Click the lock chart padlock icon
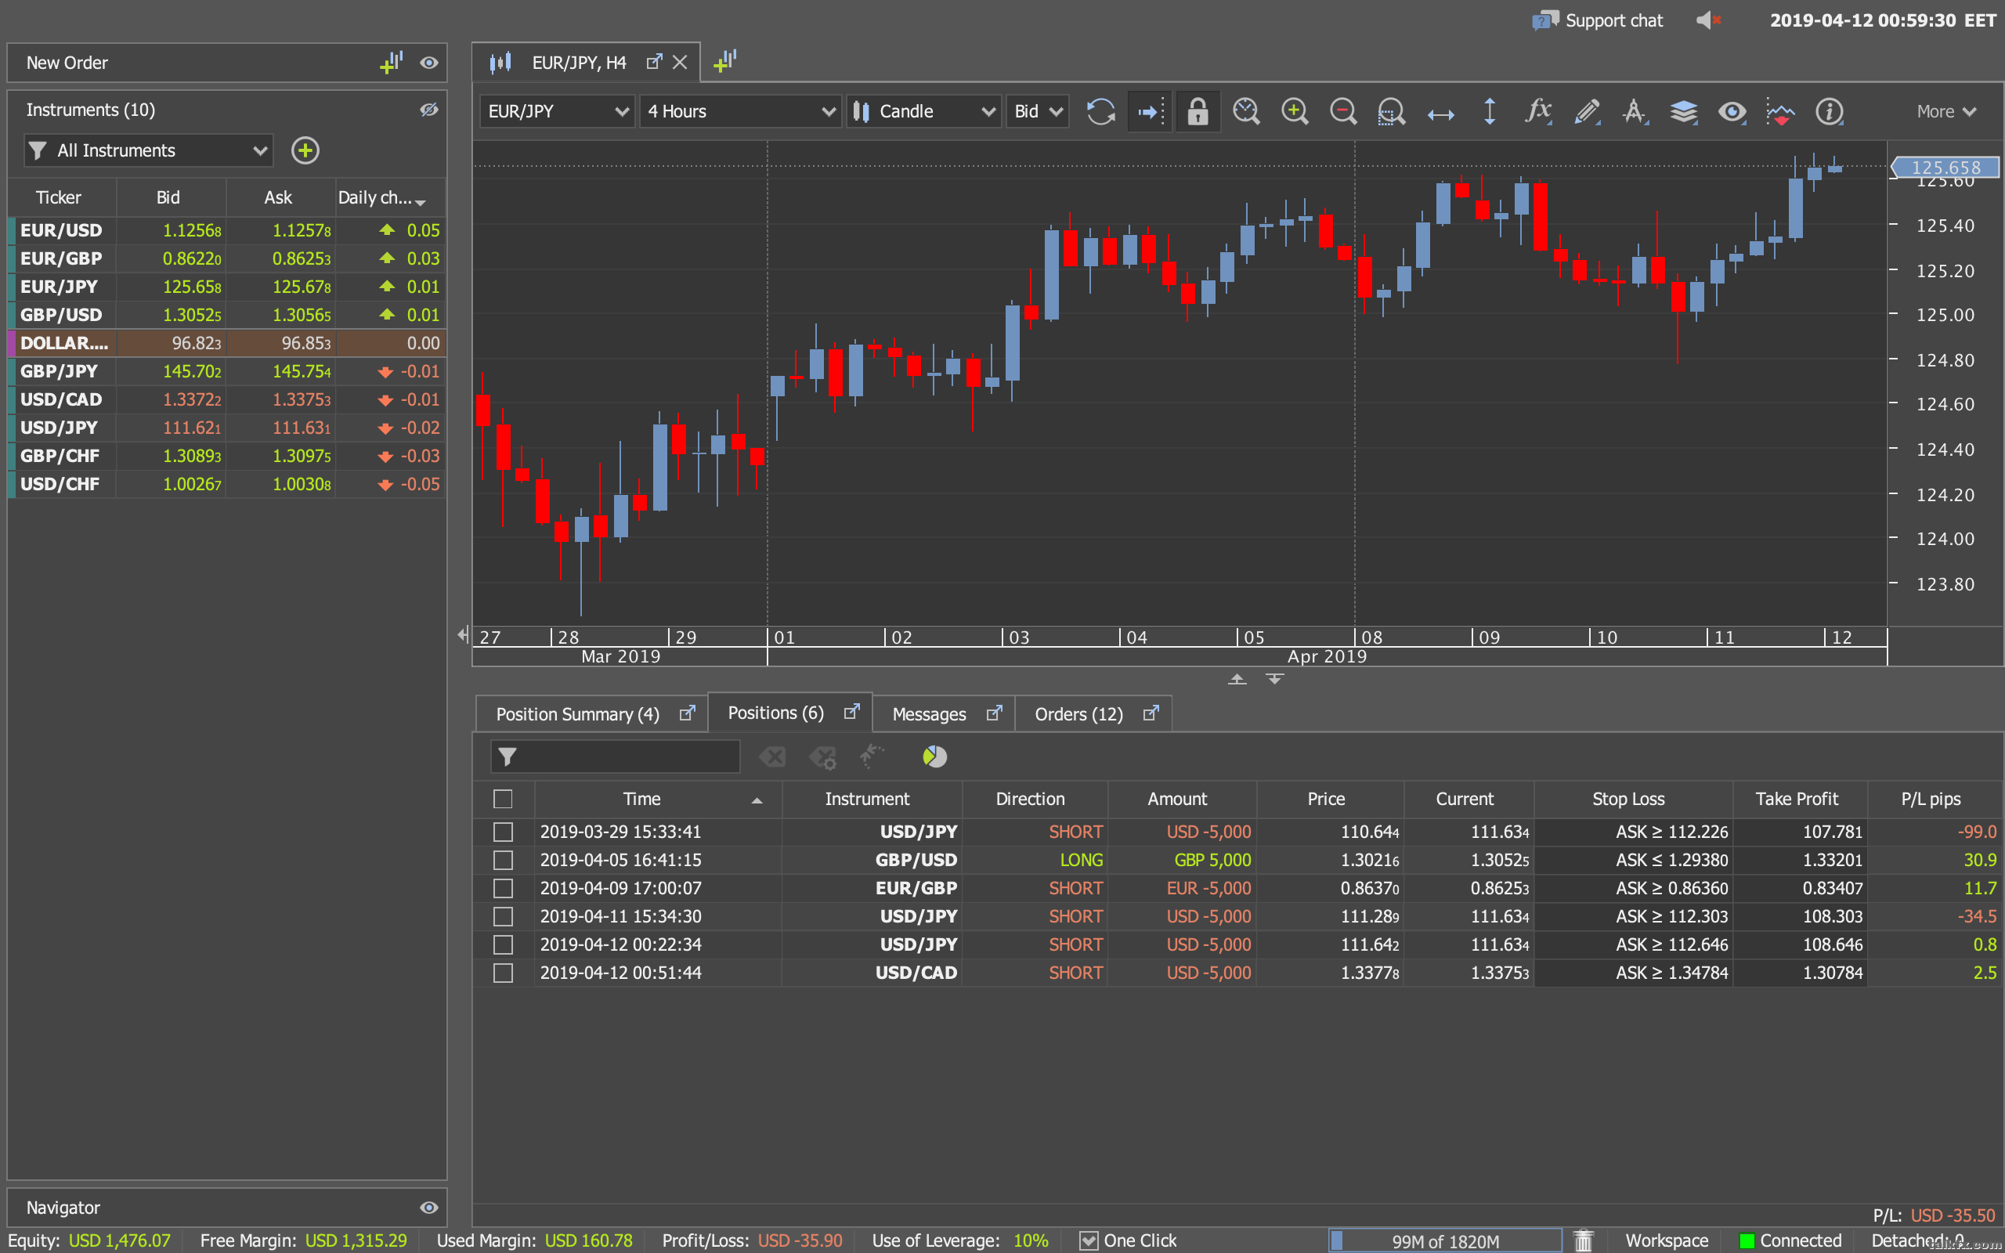2005x1253 pixels. coord(1198,111)
